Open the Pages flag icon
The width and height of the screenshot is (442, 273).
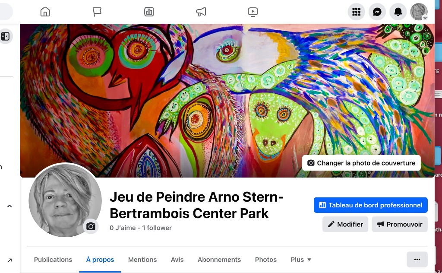(x=97, y=12)
